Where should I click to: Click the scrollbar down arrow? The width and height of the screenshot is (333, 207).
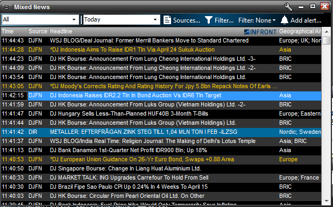pos(327,201)
